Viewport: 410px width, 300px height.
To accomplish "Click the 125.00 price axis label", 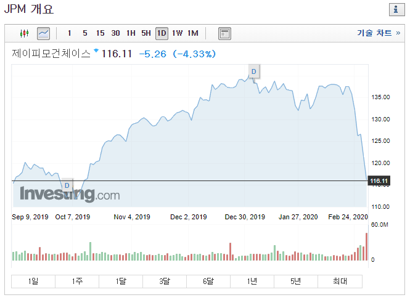I will coord(381,141).
